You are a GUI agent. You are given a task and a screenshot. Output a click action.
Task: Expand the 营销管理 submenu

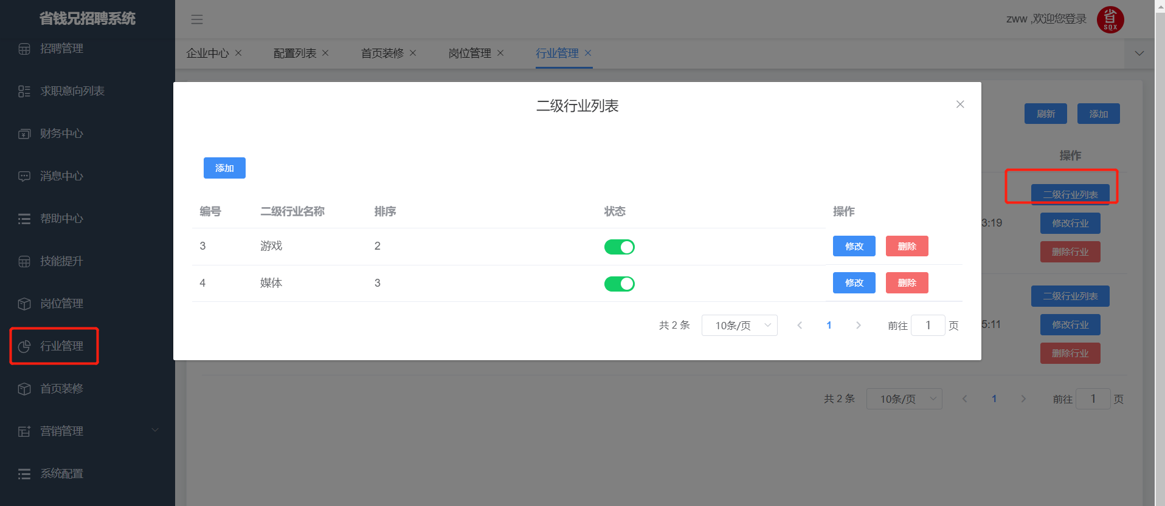point(155,431)
